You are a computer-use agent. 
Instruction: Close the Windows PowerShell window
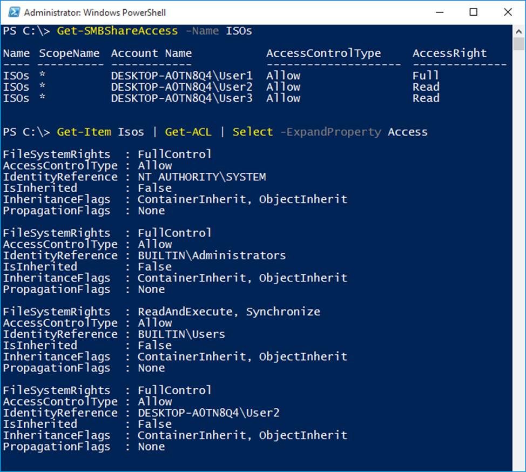[x=508, y=12]
